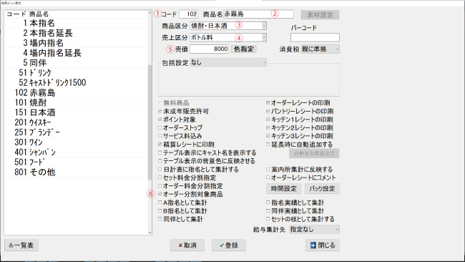This screenshot has height=262, width=465.
Task: Enable セットの枝として集計する checkbox
Action: (x=268, y=219)
